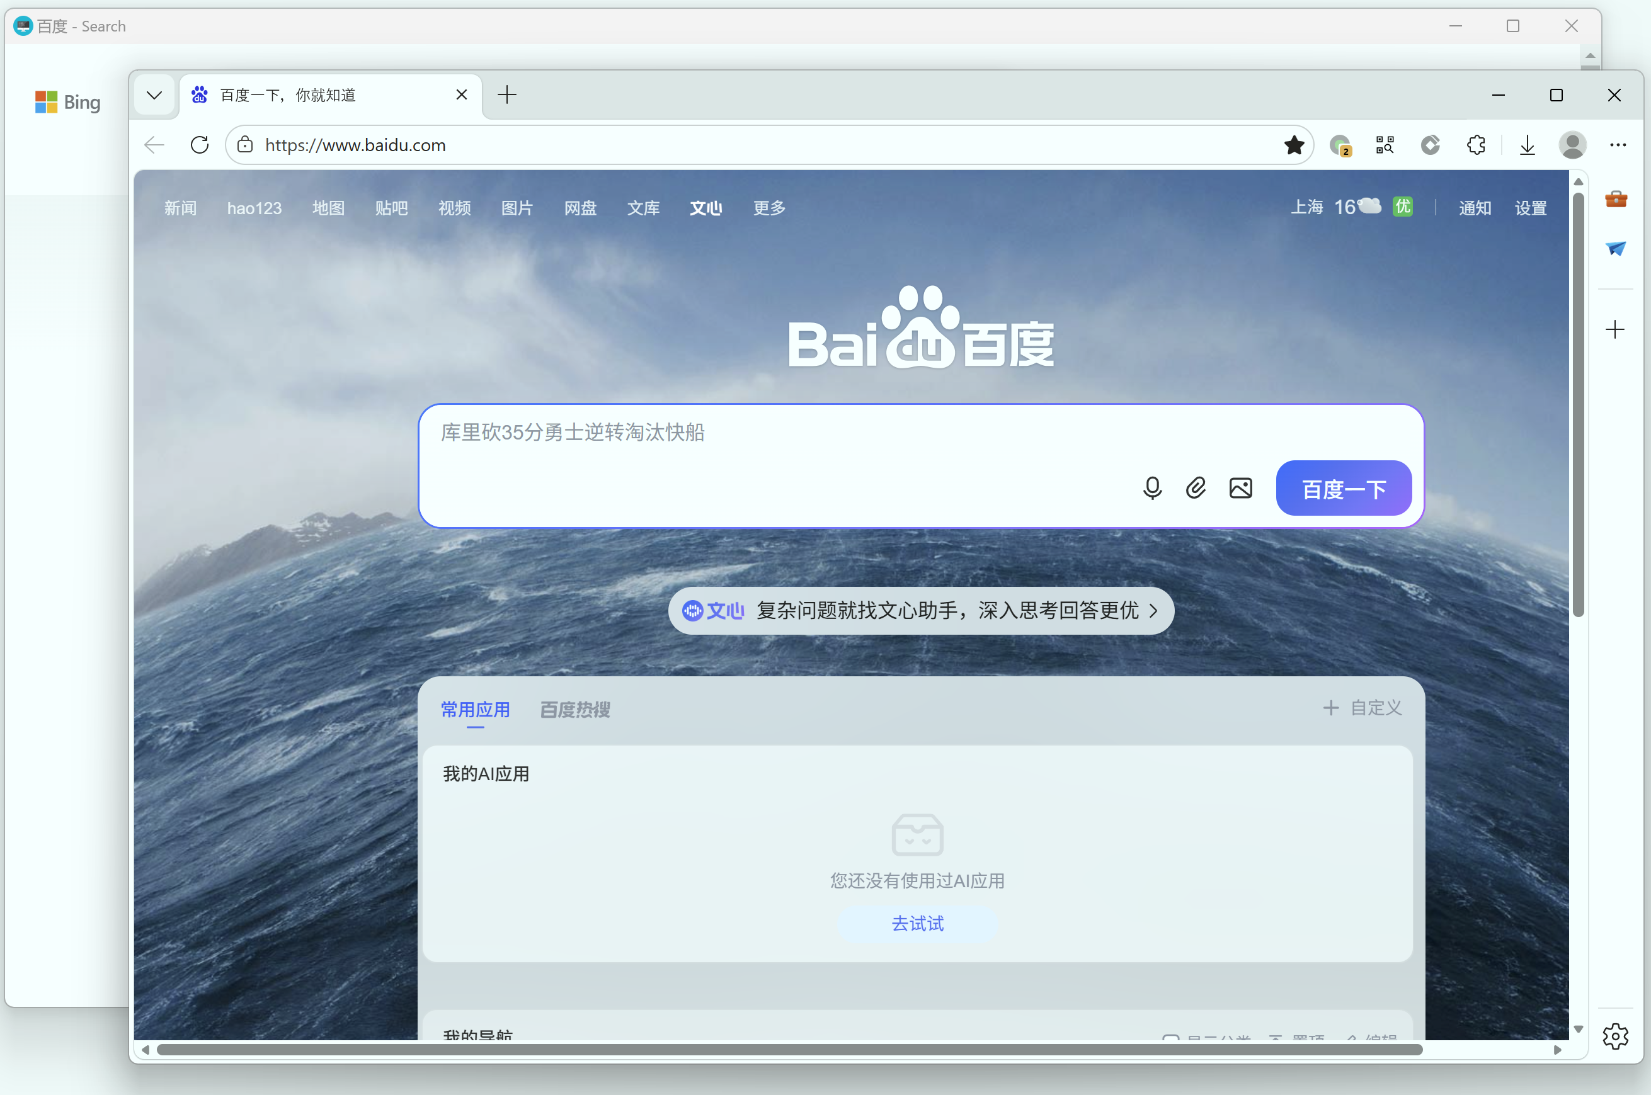Click the profile avatar icon
The width and height of the screenshot is (1651, 1095).
pos(1572,145)
